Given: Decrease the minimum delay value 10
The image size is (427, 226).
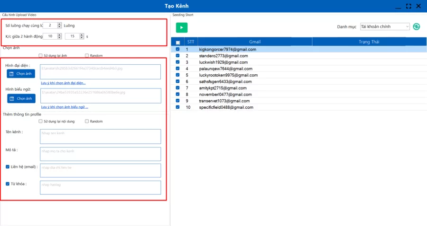Looking at the screenshot, I should [59, 38].
